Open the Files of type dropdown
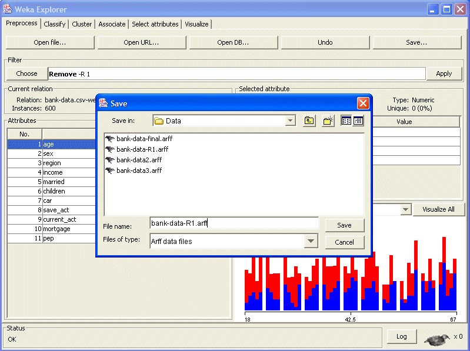The image size is (470, 351). (x=311, y=241)
